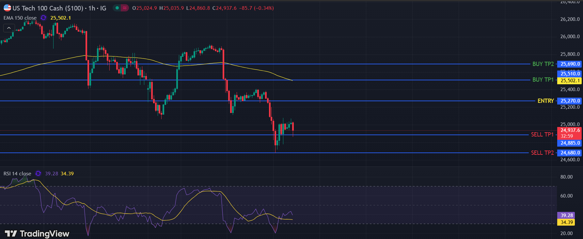Click the TradingView logo

[x=37, y=233]
